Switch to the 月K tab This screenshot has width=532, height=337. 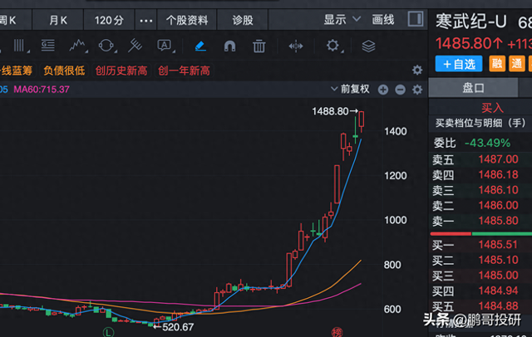tap(58, 20)
